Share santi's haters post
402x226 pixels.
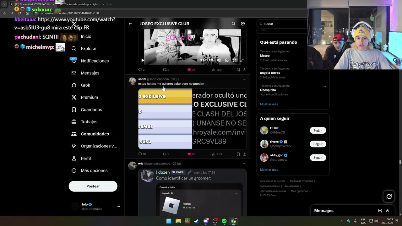click(245, 154)
